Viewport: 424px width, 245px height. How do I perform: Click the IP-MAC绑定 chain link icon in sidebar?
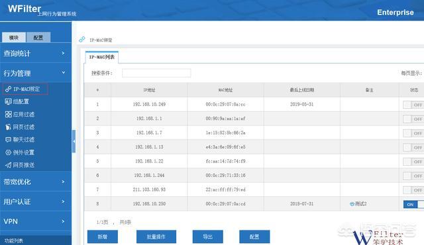8,89
